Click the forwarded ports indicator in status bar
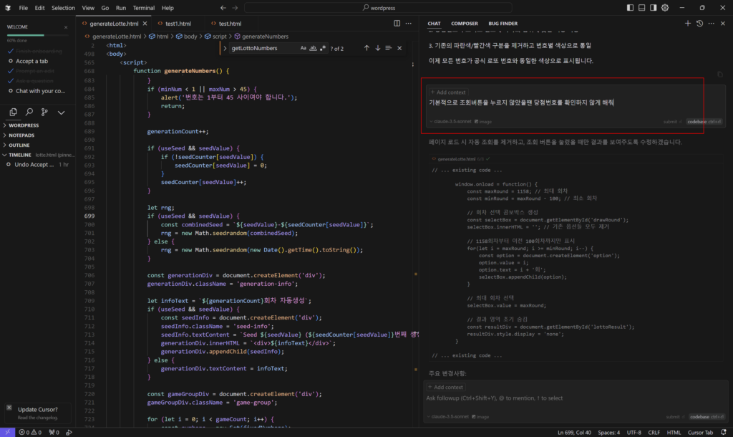This screenshot has height=437, width=733. coord(54,432)
